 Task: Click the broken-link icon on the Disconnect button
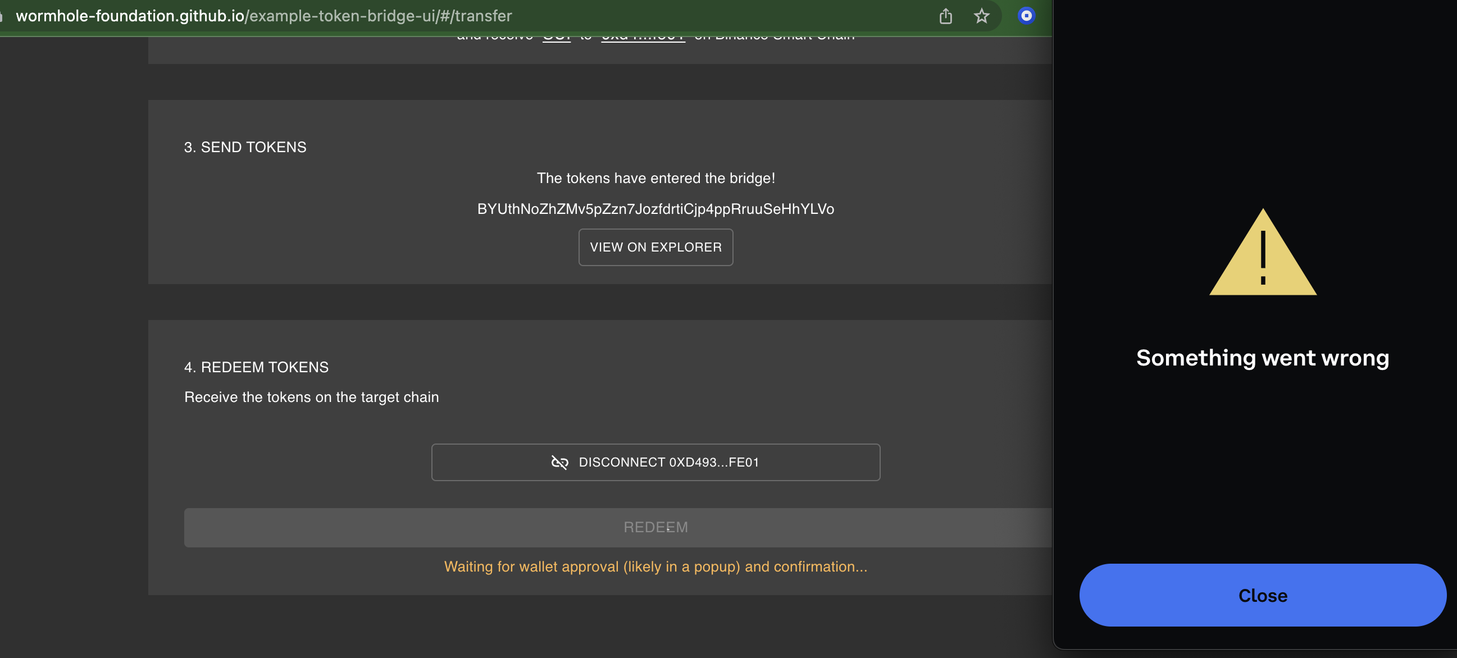point(559,462)
